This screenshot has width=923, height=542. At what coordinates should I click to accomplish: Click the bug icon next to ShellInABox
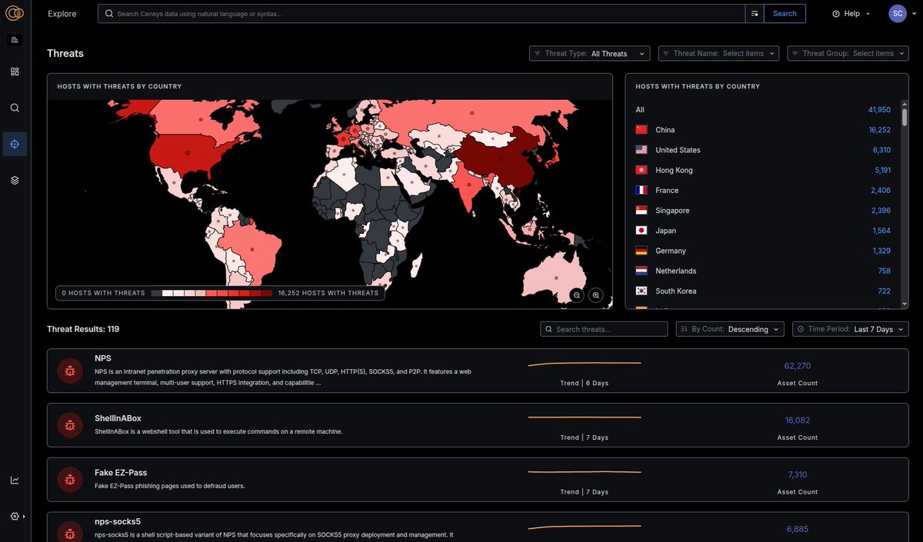pyautogui.click(x=70, y=424)
